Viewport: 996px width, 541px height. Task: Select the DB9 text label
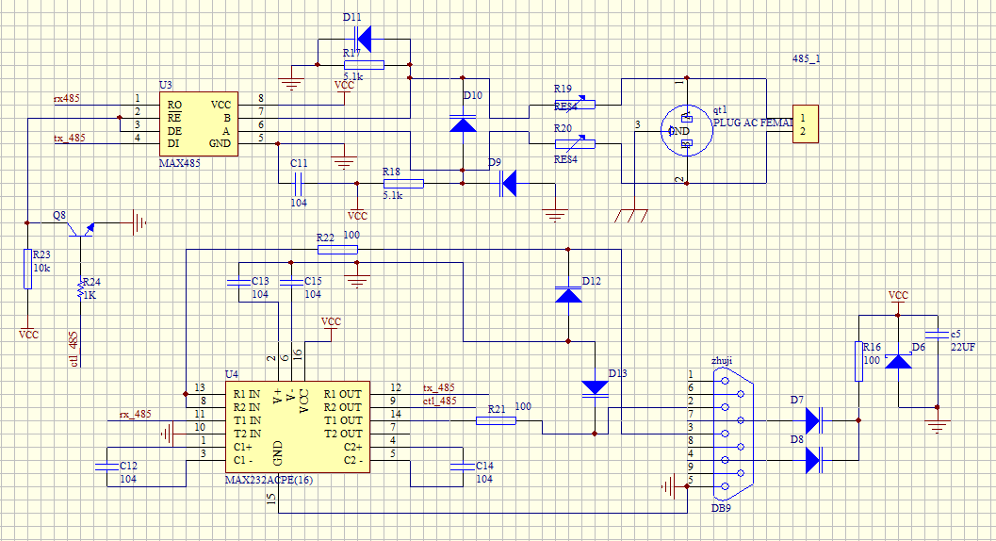tap(721, 508)
